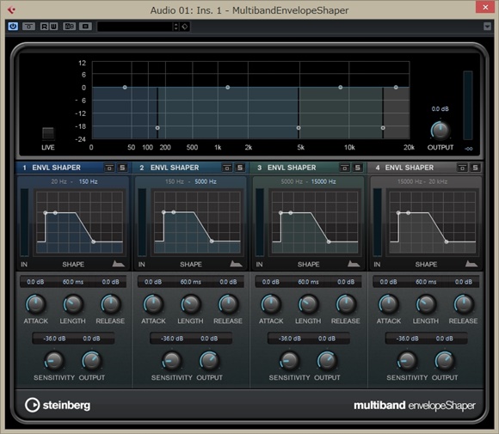The width and height of the screenshot is (499, 434).
Task: Click band 2 -36.0 dB sensitivity value
Action: click(x=172, y=339)
